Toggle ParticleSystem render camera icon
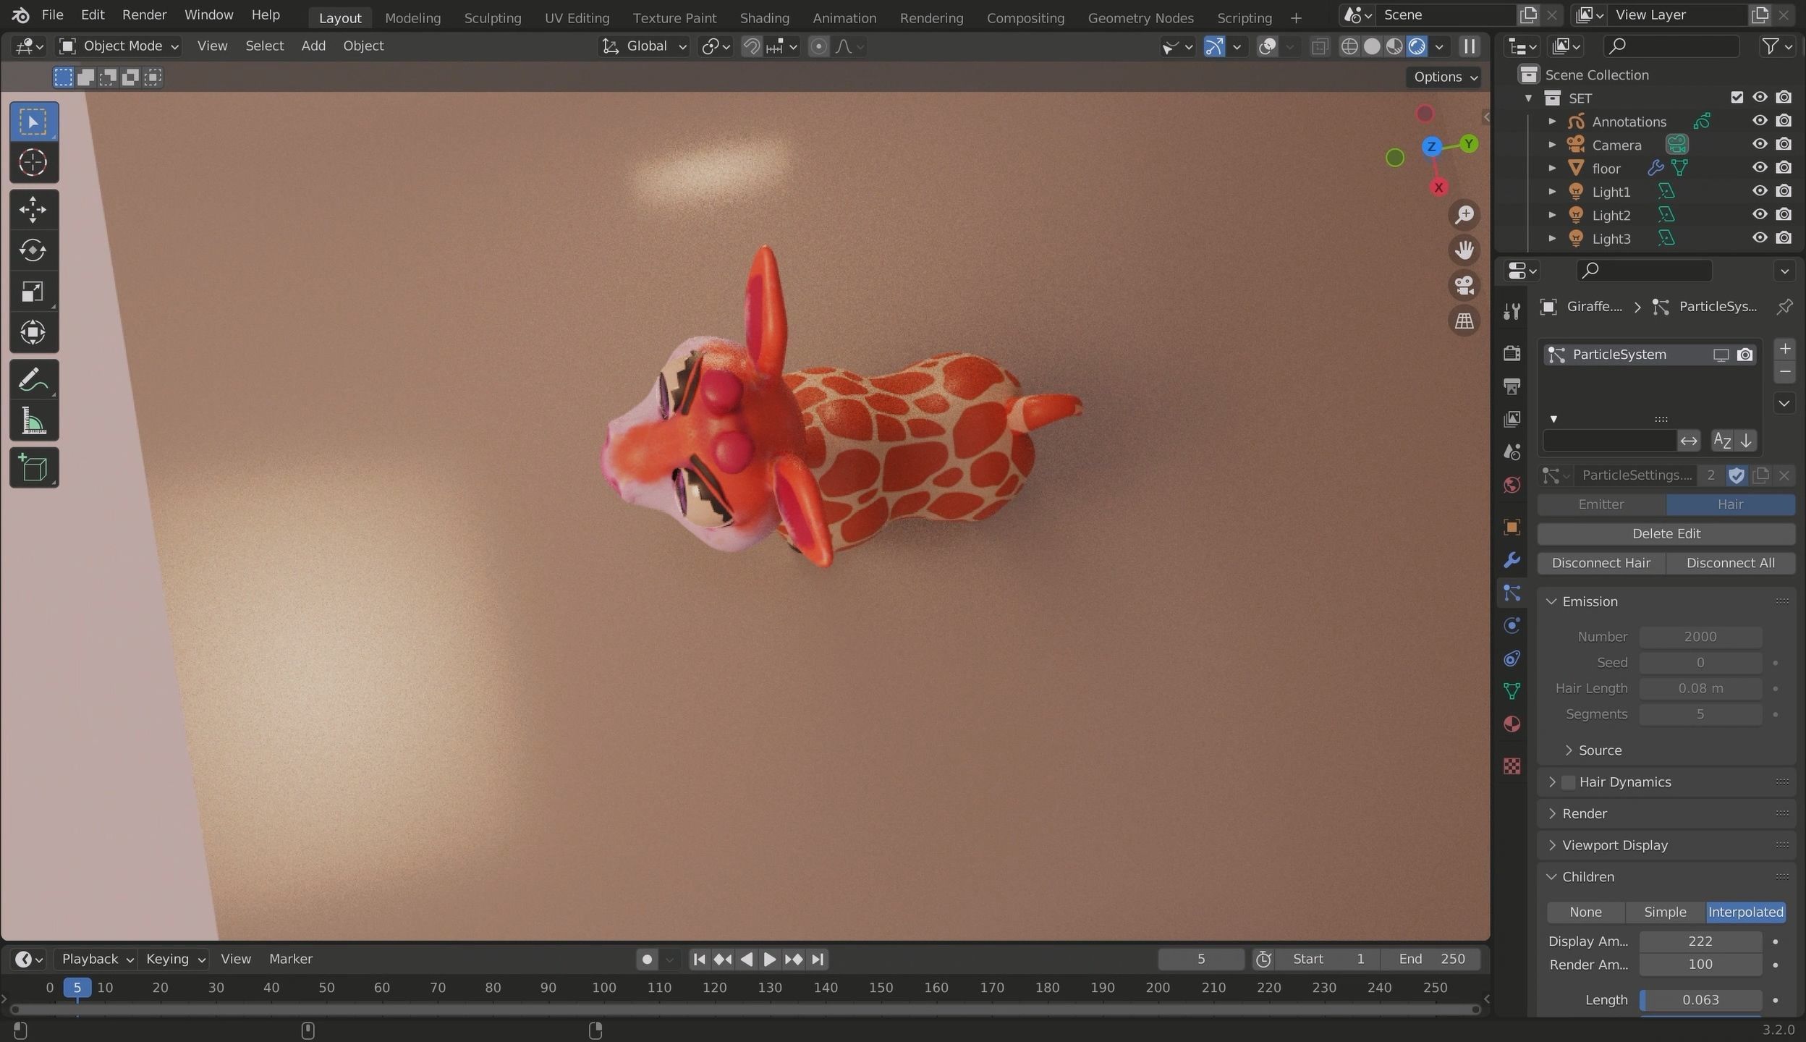The height and width of the screenshot is (1042, 1806). (x=1745, y=355)
